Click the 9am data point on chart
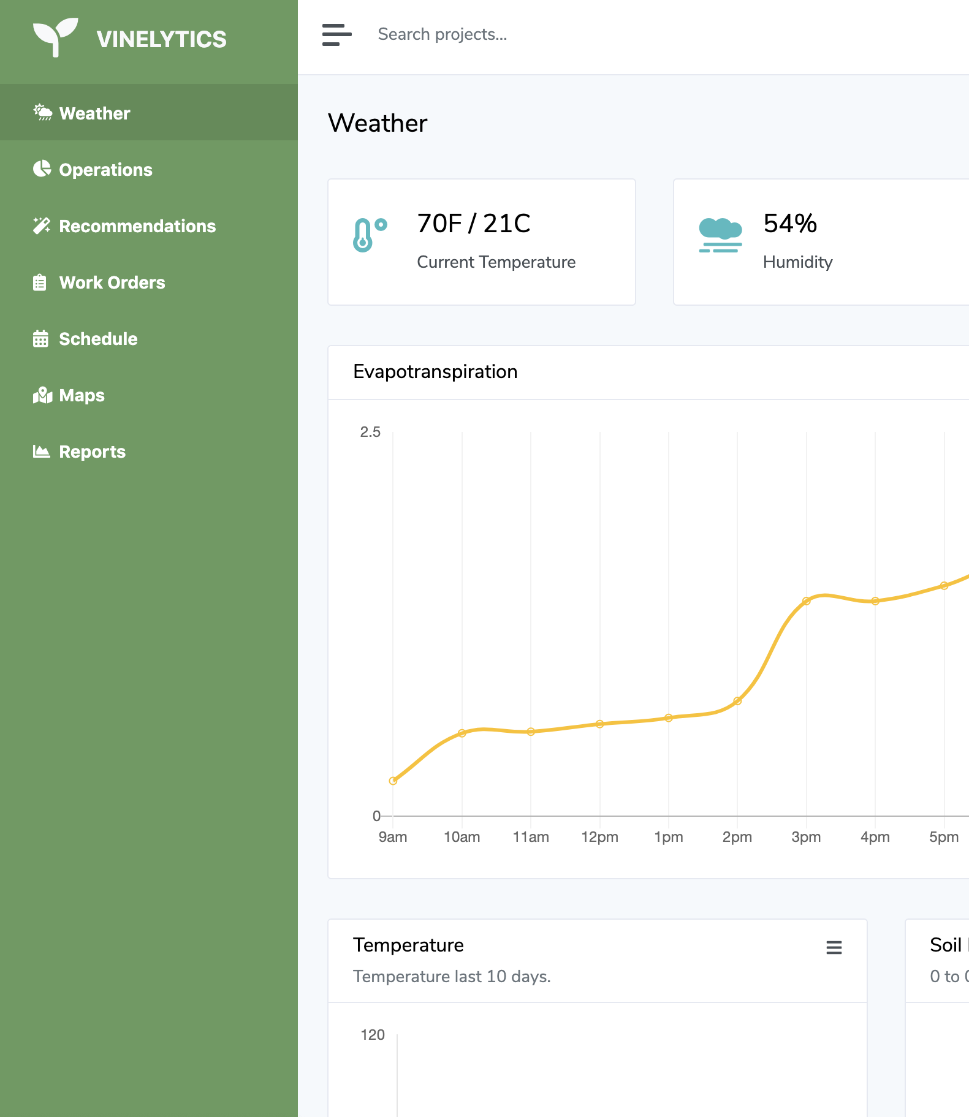 pos(393,781)
